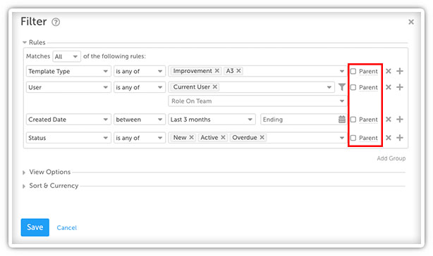Delete the Template Type rule row
433x256 pixels.
coord(389,71)
